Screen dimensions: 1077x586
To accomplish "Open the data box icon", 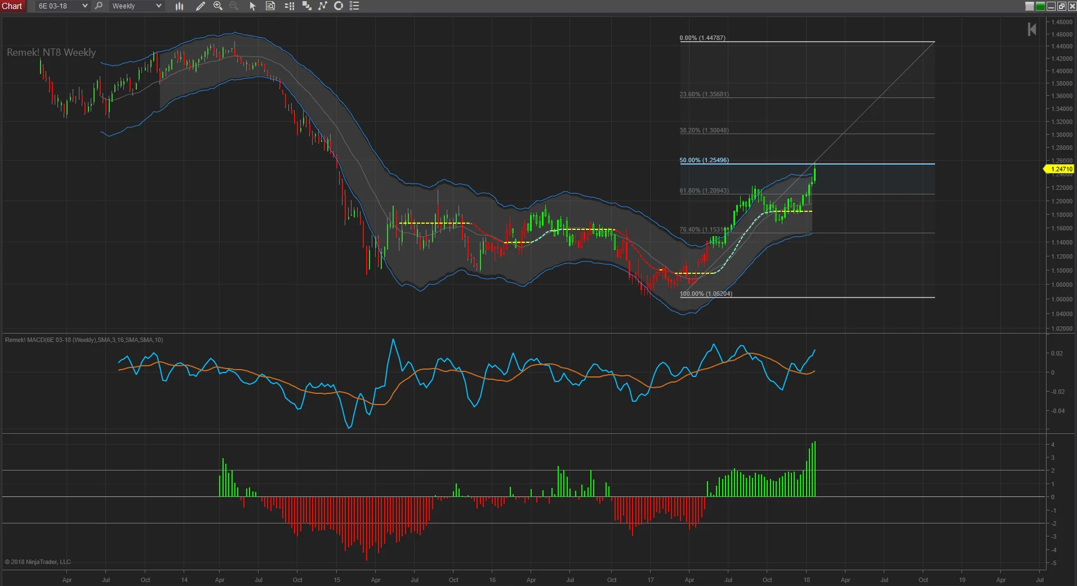I will point(270,6).
